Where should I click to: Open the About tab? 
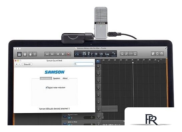click(x=65, y=78)
